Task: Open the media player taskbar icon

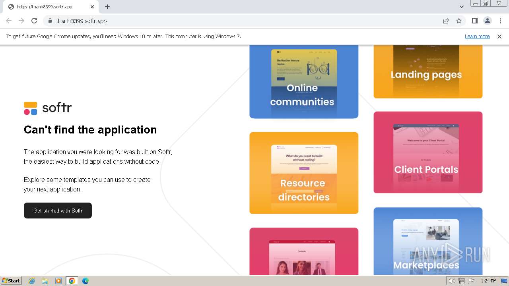Action: pyautogui.click(x=58, y=281)
